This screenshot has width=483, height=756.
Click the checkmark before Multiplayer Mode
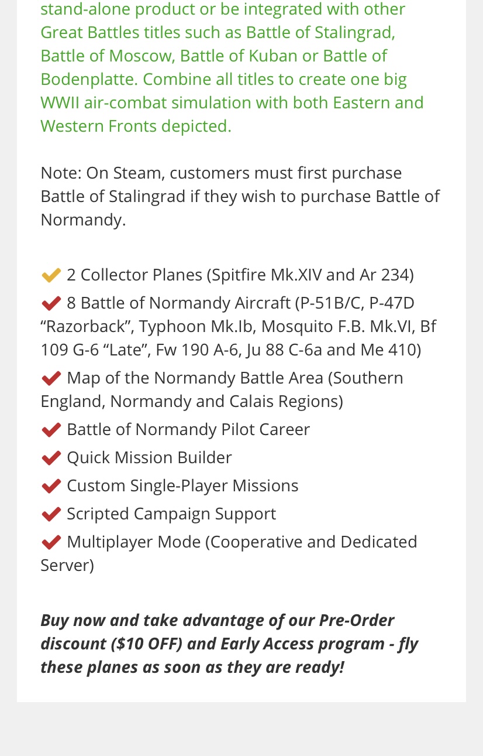tap(51, 542)
